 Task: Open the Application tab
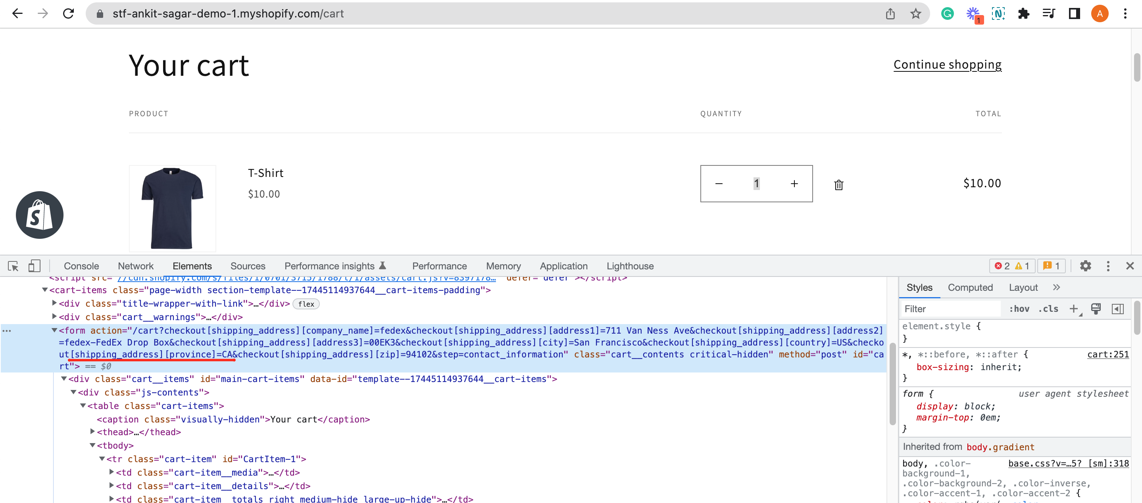(x=563, y=266)
